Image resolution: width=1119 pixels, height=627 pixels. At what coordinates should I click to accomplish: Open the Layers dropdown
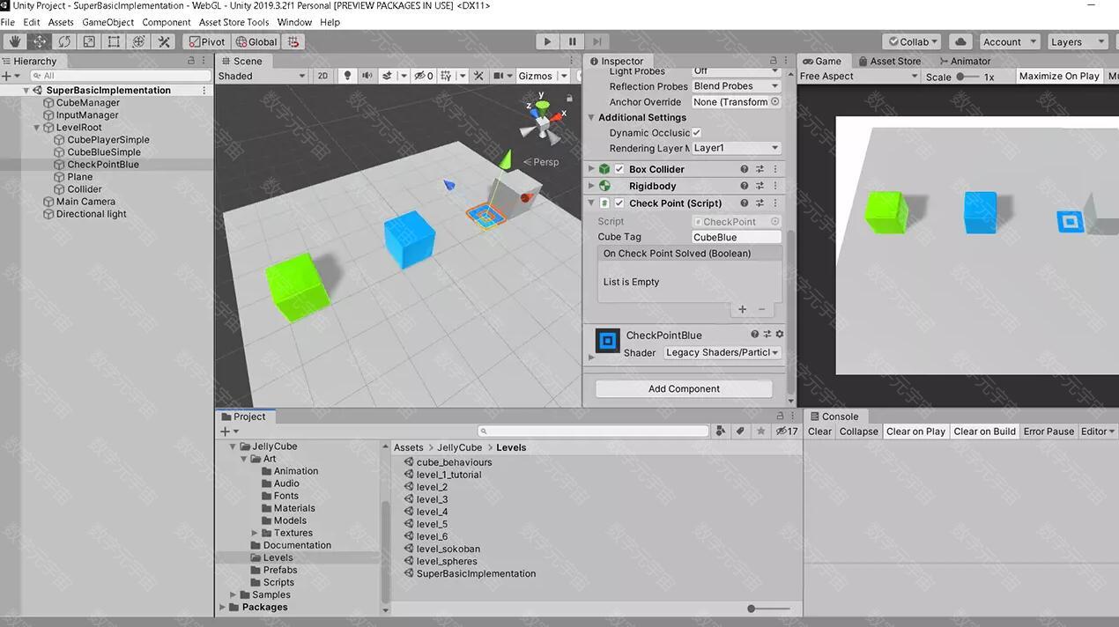1076,41
